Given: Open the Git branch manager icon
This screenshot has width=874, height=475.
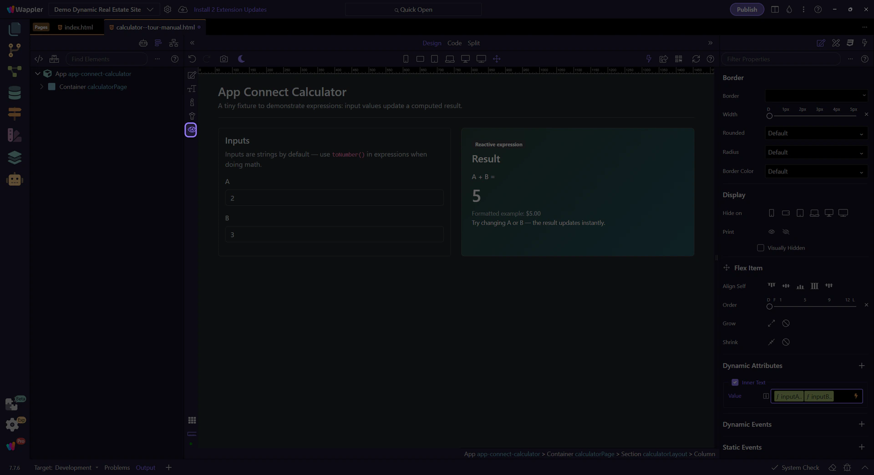Looking at the screenshot, I should point(15,50).
